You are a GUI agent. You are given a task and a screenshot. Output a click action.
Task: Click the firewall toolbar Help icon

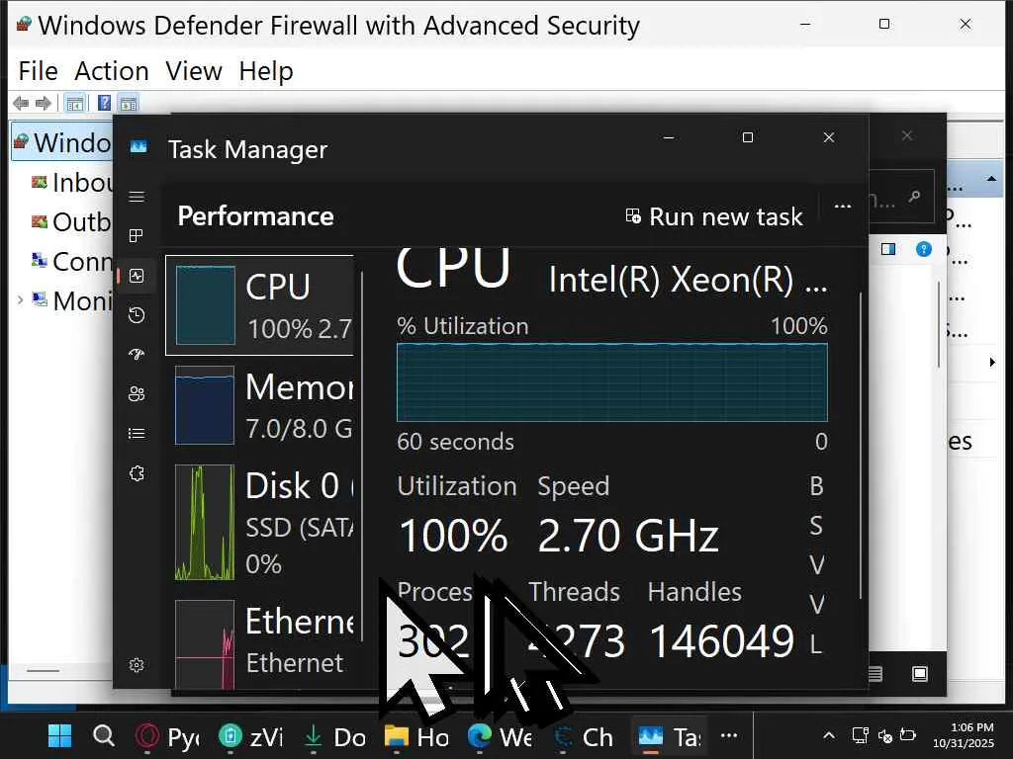click(104, 103)
